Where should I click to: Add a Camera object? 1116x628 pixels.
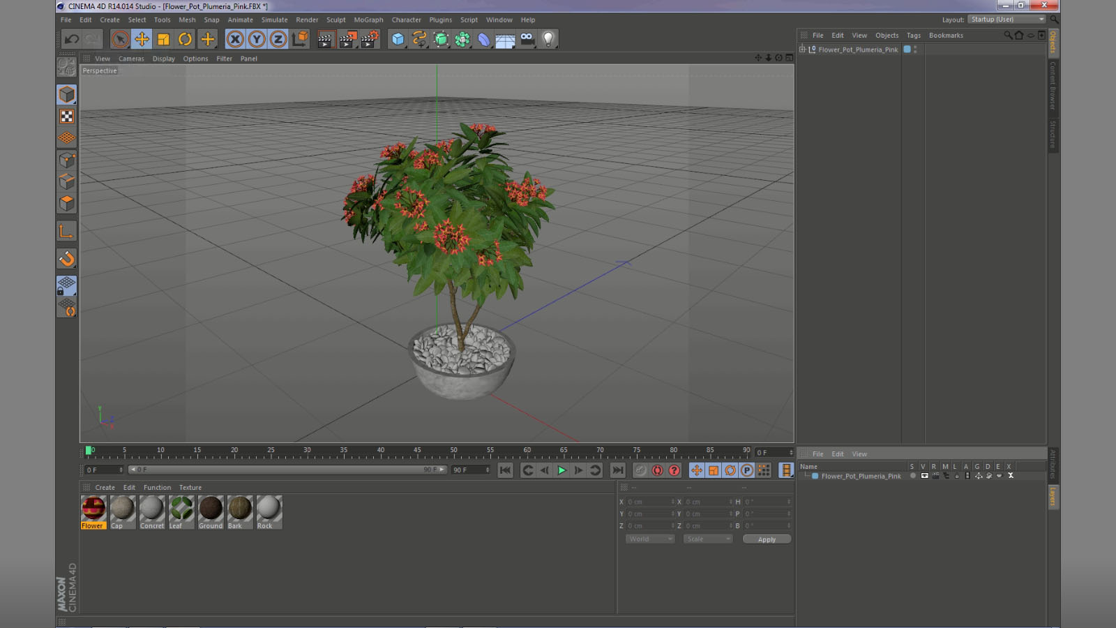point(527,39)
